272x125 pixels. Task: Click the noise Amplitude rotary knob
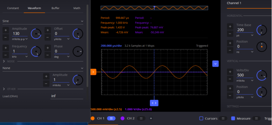point(78,80)
